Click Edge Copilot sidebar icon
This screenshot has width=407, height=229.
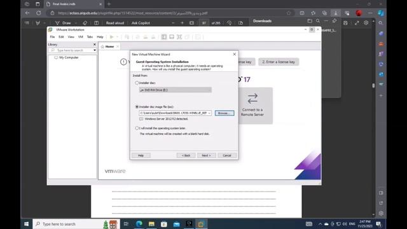381,13
